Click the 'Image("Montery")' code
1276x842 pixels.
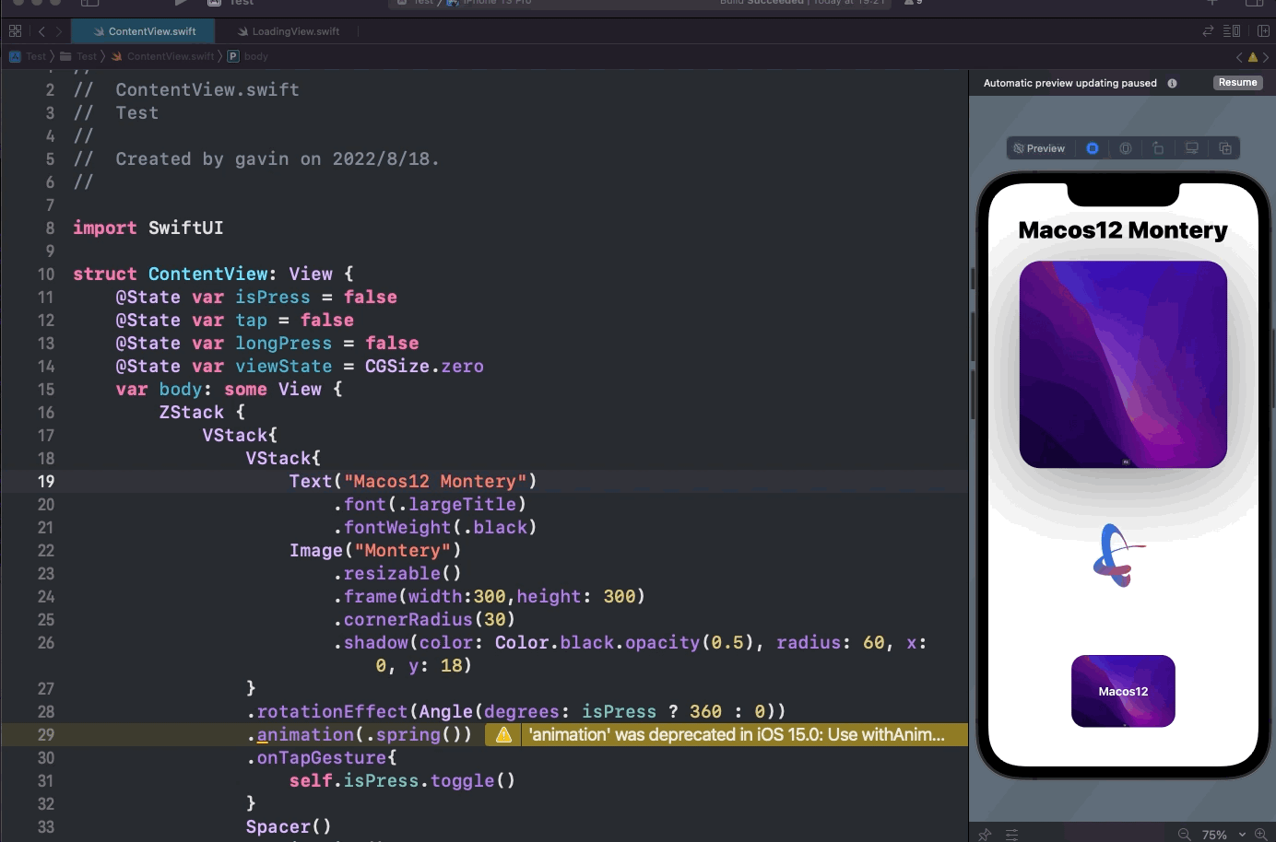[x=375, y=550]
